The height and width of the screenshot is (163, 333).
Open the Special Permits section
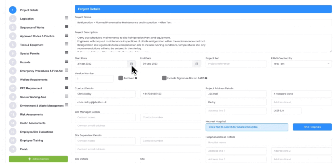point(30,54)
